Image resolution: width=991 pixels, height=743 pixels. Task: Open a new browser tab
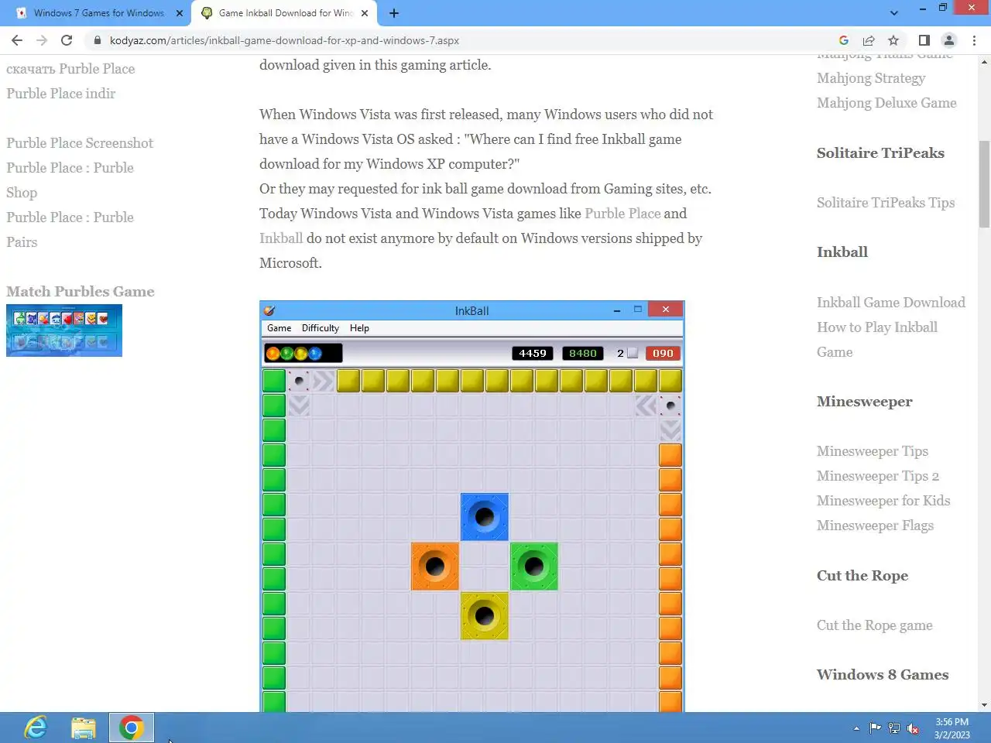[394, 13]
